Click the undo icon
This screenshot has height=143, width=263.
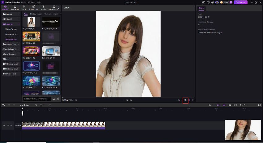[x=3, y=105]
